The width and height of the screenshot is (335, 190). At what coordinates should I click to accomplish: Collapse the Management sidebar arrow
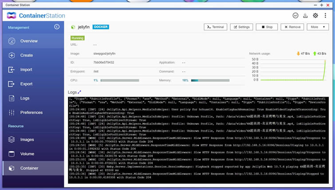click(57, 27)
